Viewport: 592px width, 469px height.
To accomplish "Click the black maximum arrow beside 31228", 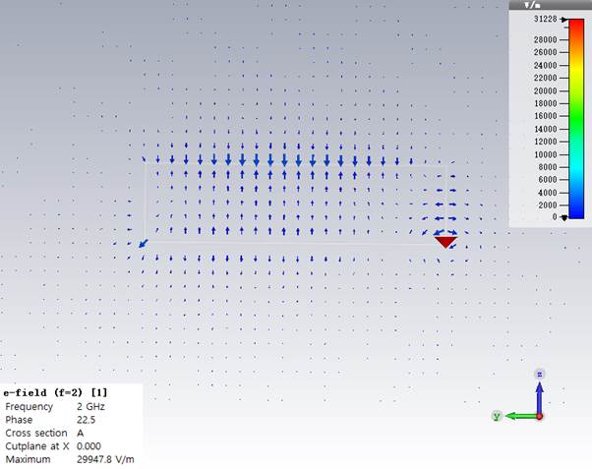I will (x=564, y=20).
